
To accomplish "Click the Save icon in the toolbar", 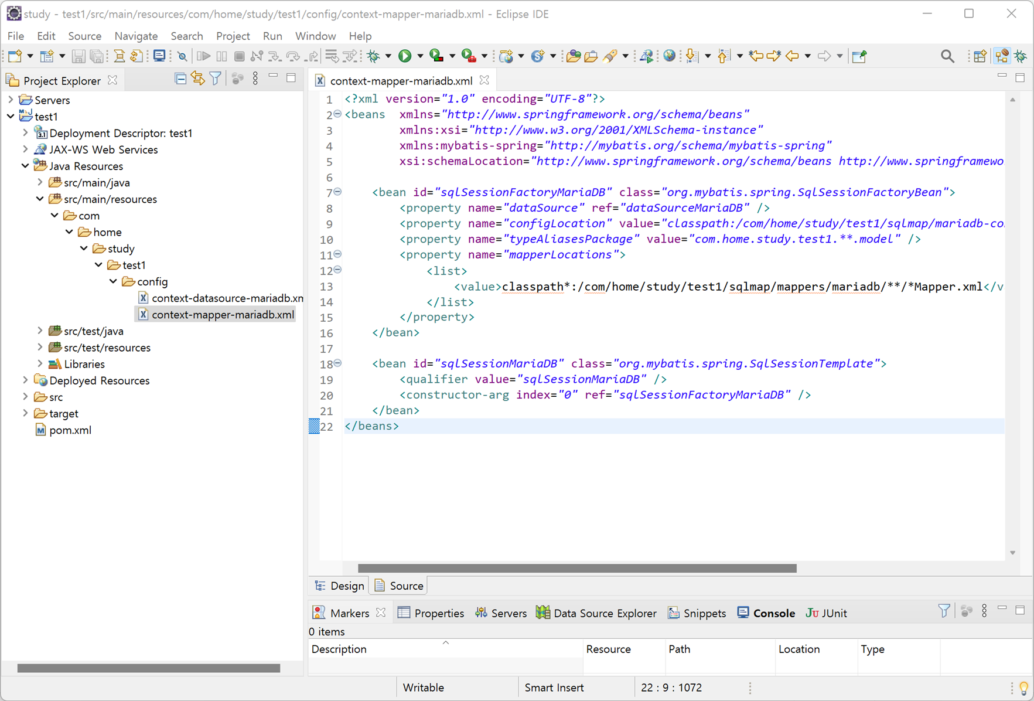I will (x=79, y=56).
